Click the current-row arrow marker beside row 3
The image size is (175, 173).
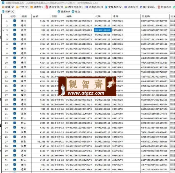[3, 30]
